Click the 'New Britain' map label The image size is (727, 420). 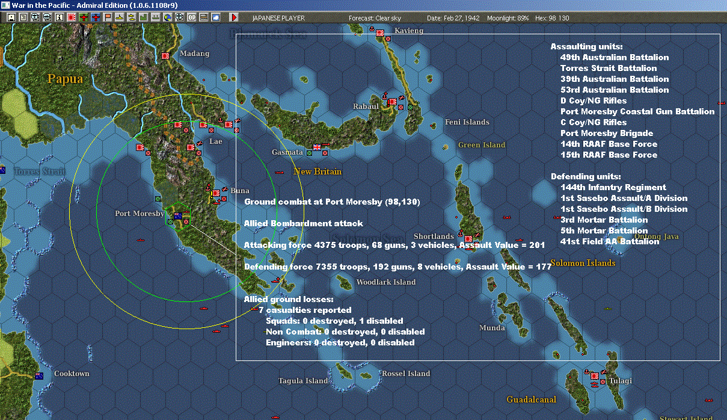tap(317, 171)
